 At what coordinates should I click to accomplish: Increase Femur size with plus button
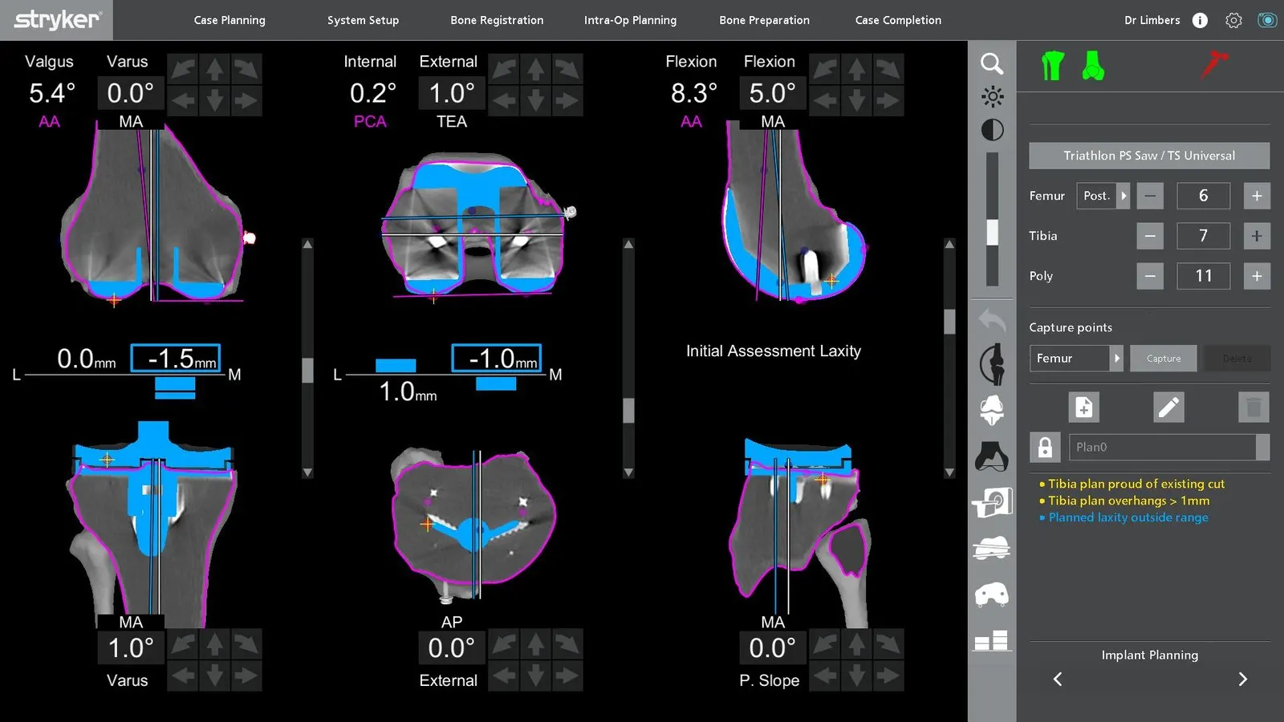click(1257, 196)
